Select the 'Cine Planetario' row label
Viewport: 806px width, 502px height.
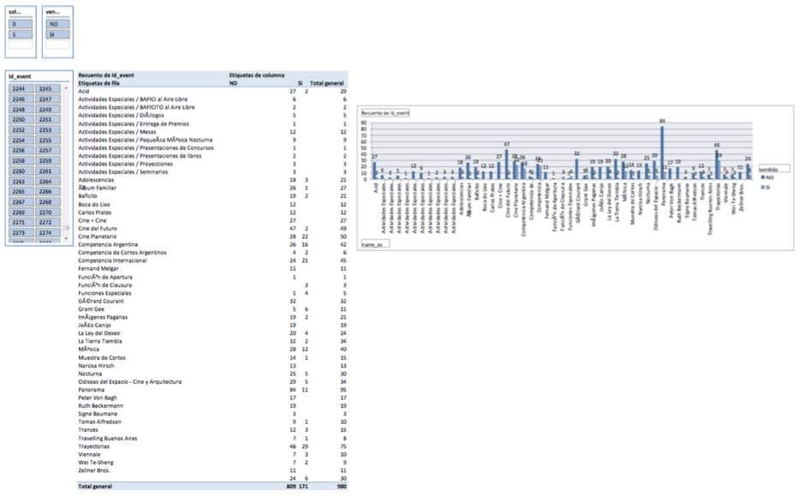(97, 236)
